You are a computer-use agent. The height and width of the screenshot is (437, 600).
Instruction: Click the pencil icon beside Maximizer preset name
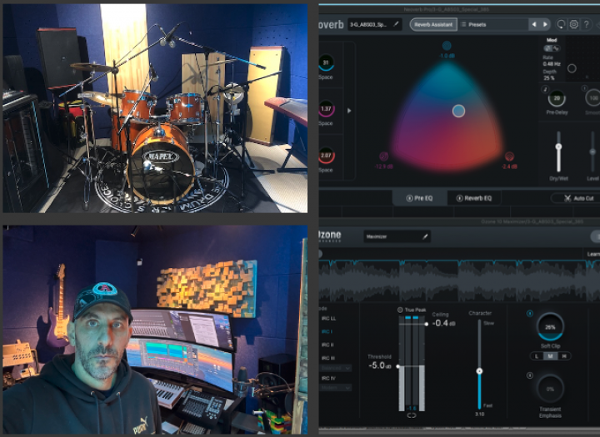click(x=423, y=236)
